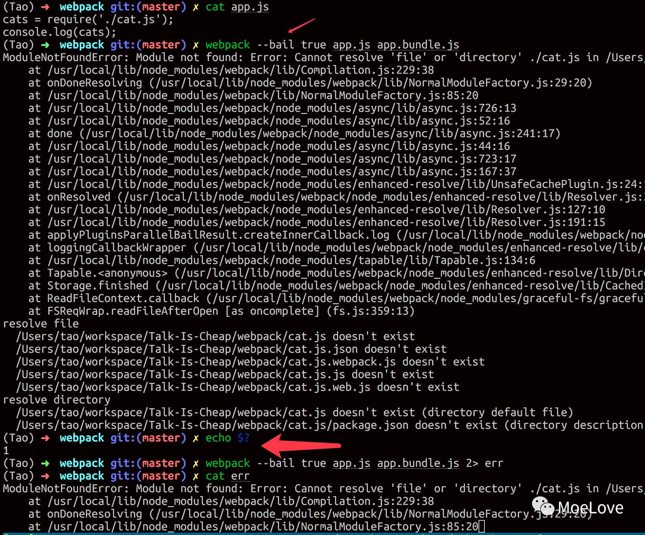Click the "cat.js.web.js doesn't exist" line
The image size is (645, 535).
click(237, 387)
